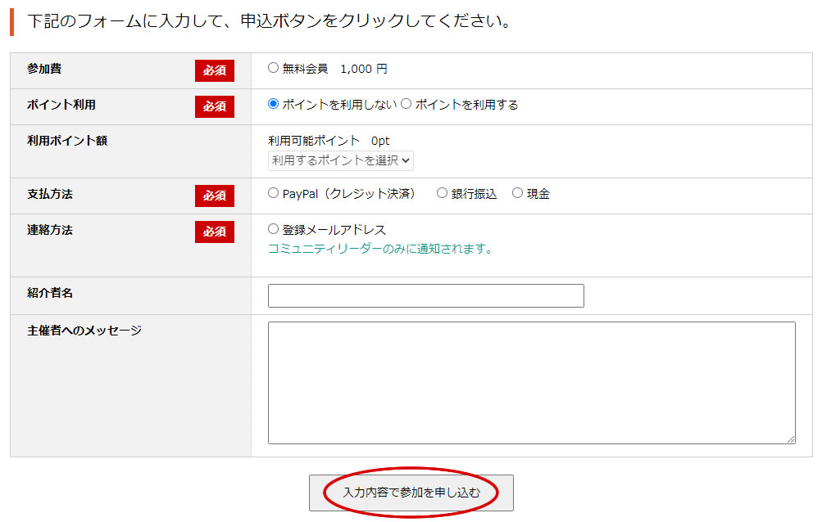The width and height of the screenshot is (822, 522).
Task: Click the form instruction heading text
Action: 269,21
